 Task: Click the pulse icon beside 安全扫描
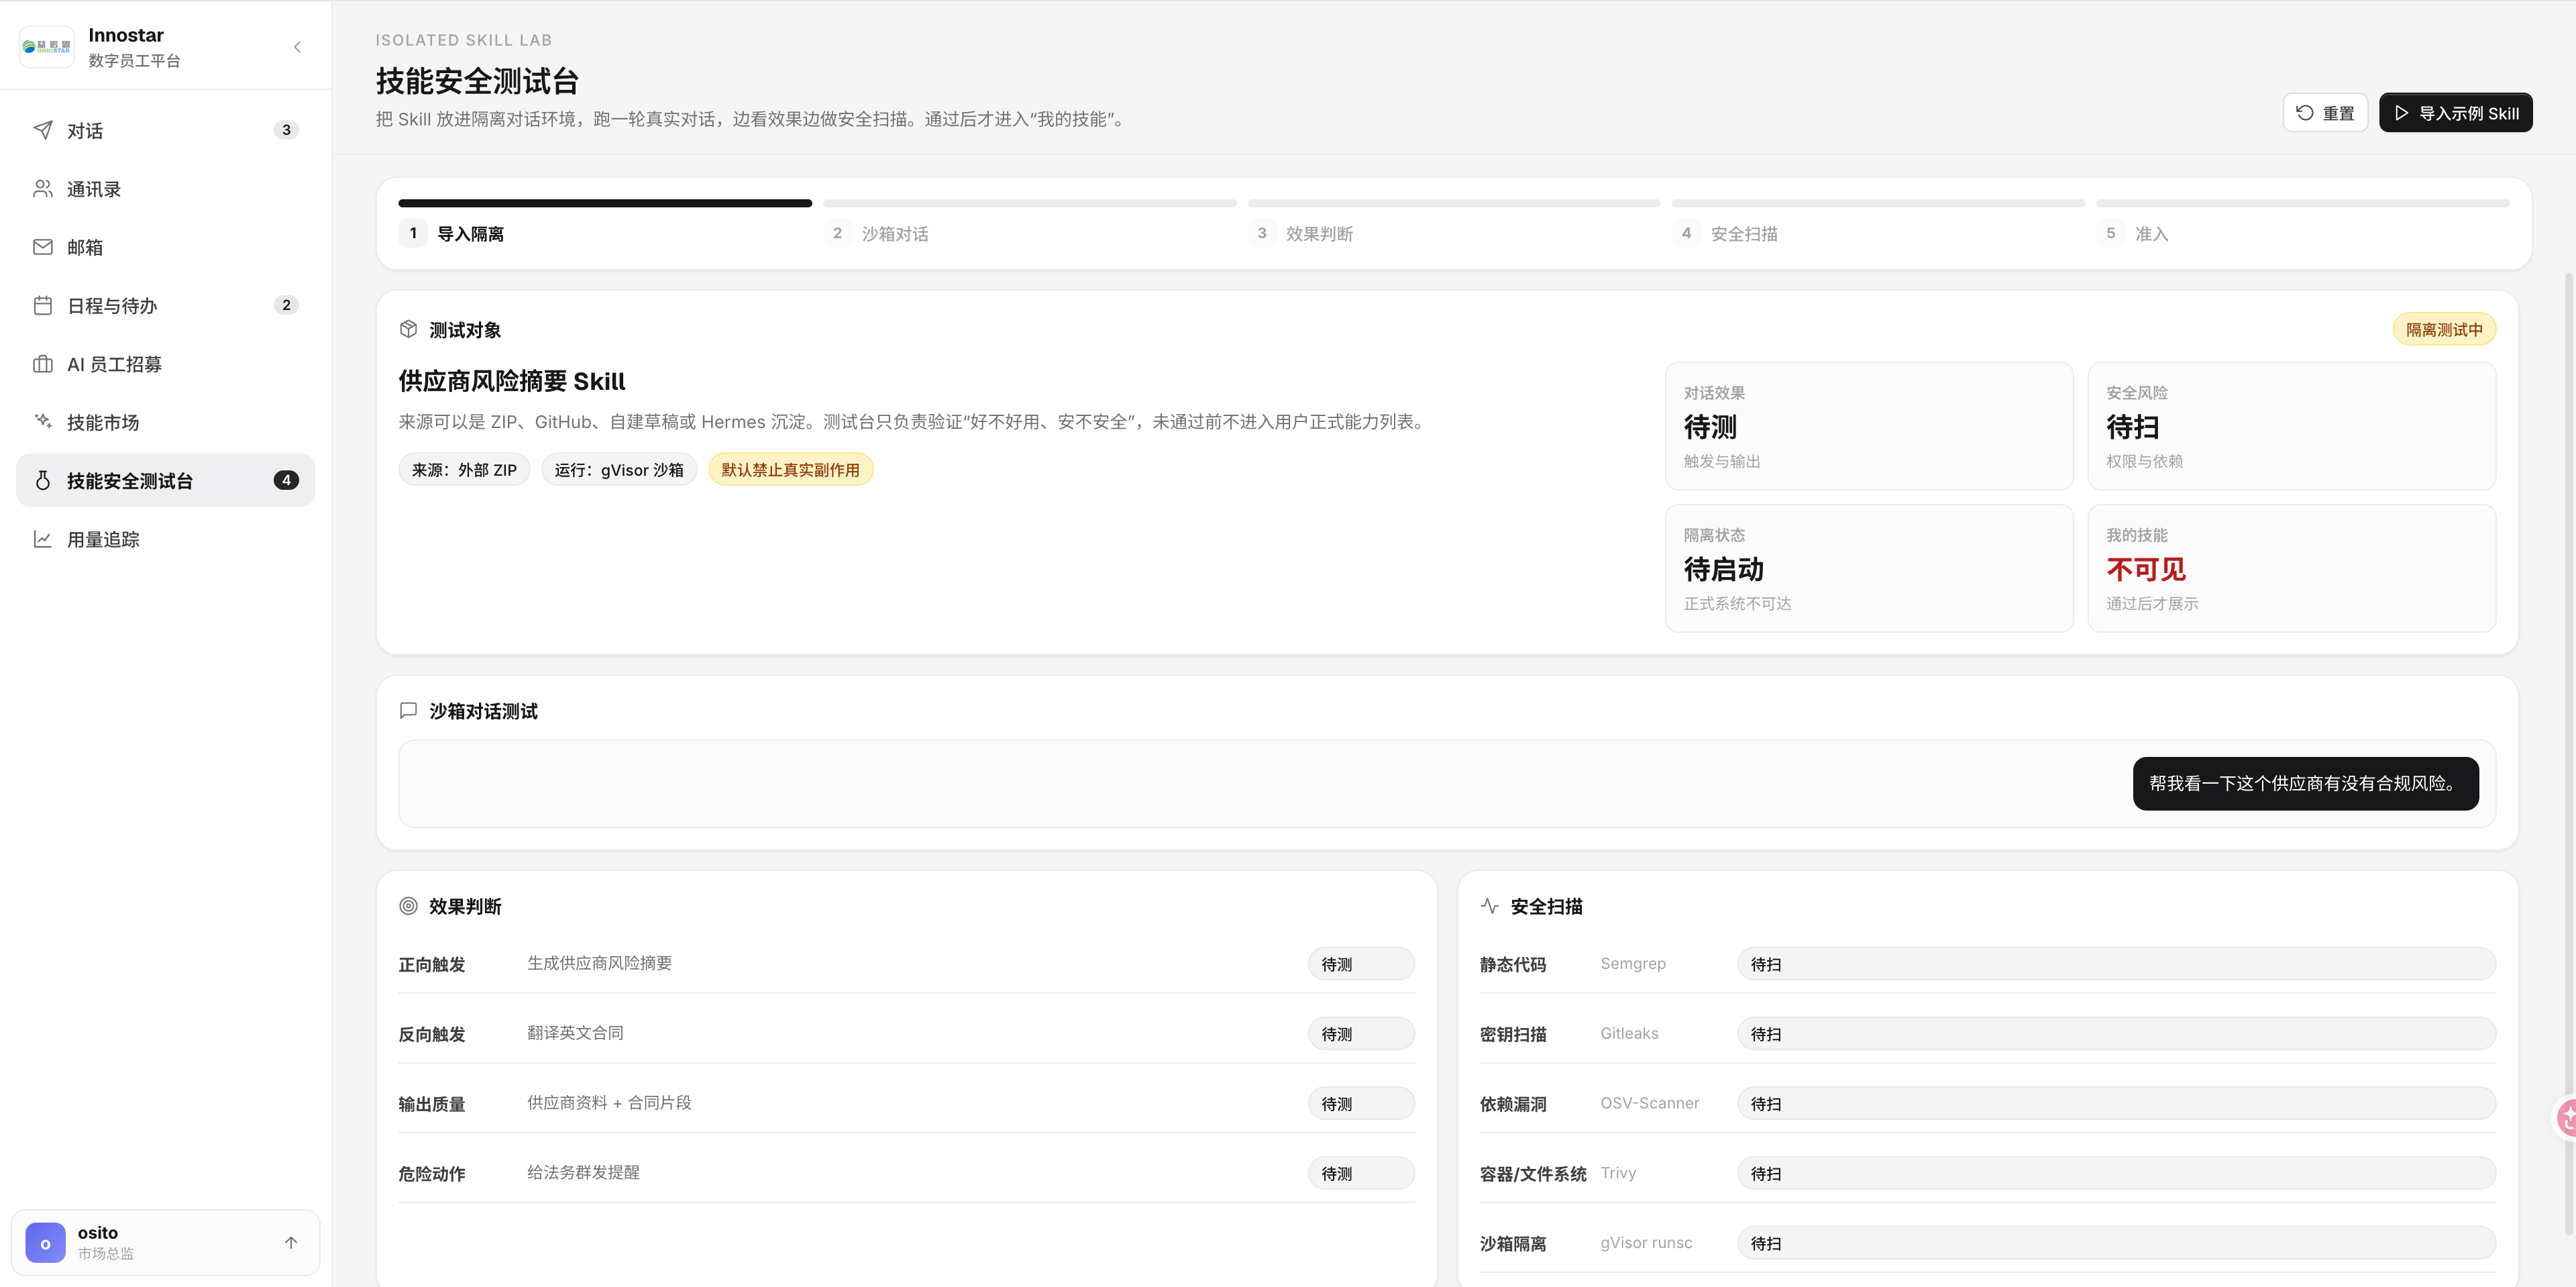point(1490,906)
